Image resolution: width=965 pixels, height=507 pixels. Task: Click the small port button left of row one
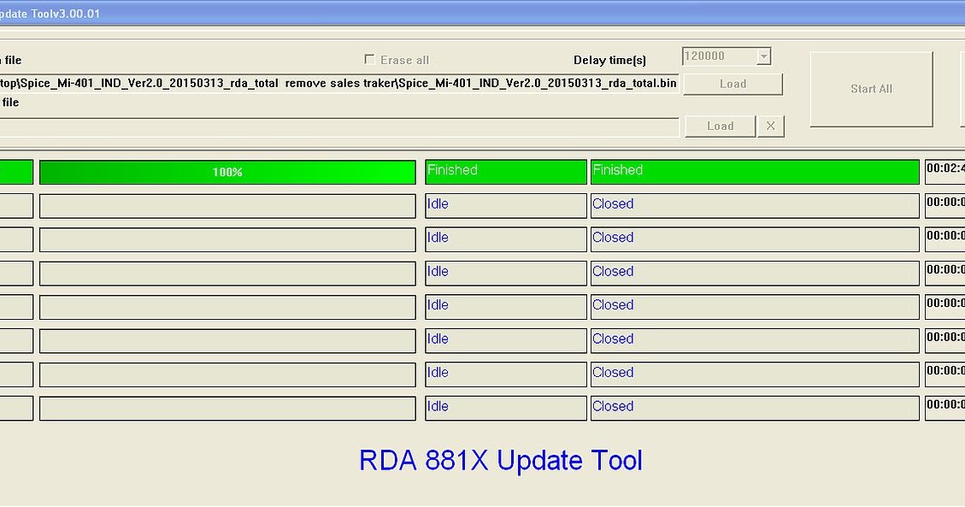click(16, 172)
